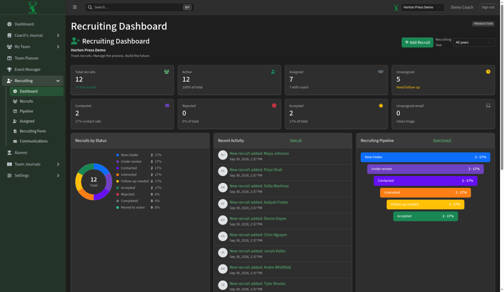Open the Team Planner menu item

pos(33,58)
